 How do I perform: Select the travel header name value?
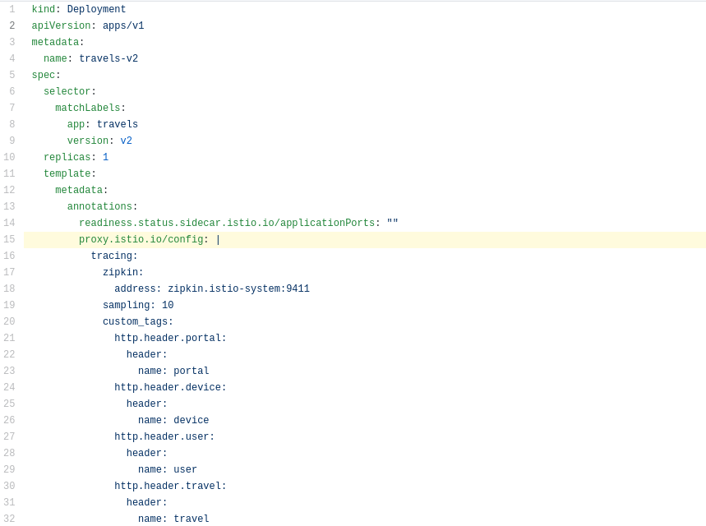pyautogui.click(x=190, y=519)
